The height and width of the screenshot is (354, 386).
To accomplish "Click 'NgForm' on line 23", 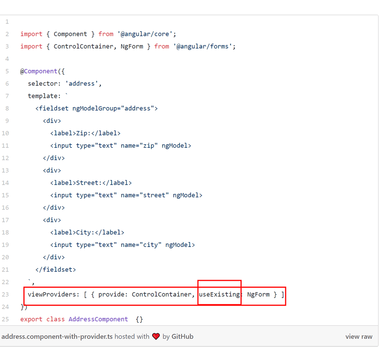I will click(x=258, y=295).
